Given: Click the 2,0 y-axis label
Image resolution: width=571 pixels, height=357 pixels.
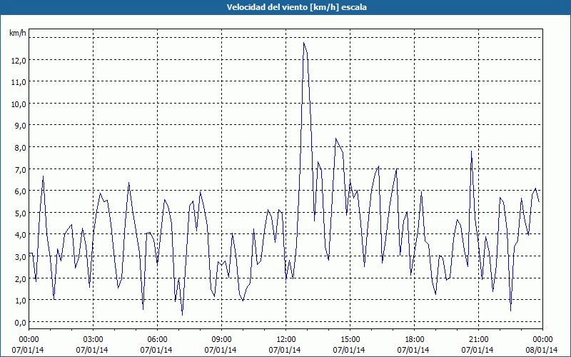Looking at the screenshot, I should coord(20,278).
